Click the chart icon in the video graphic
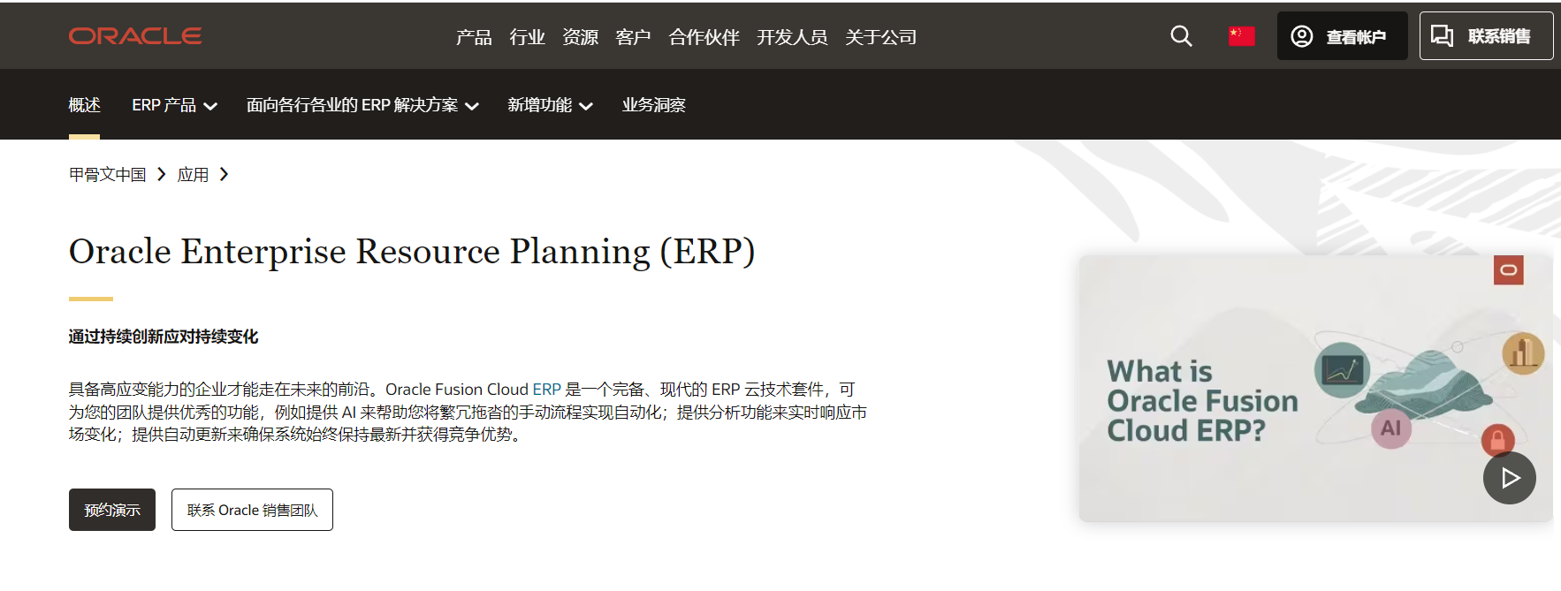Screen dimensions: 1561x591 (1342, 369)
